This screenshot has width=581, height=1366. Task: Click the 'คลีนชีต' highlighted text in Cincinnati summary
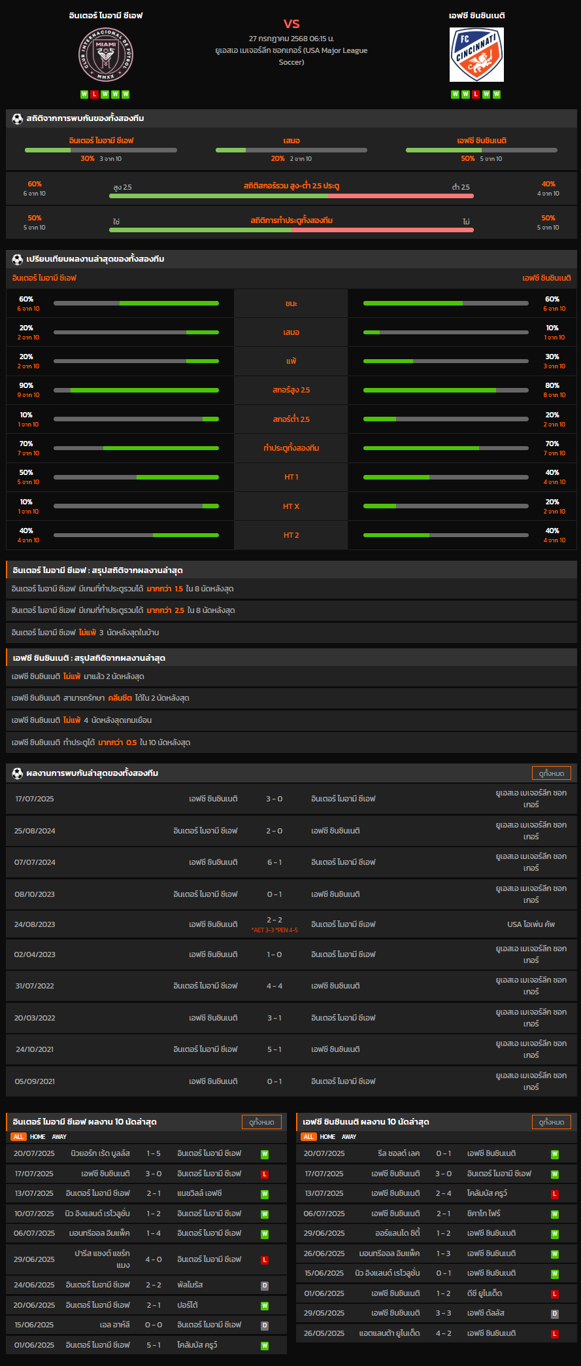pyautogui.click(x=120, y=698)
